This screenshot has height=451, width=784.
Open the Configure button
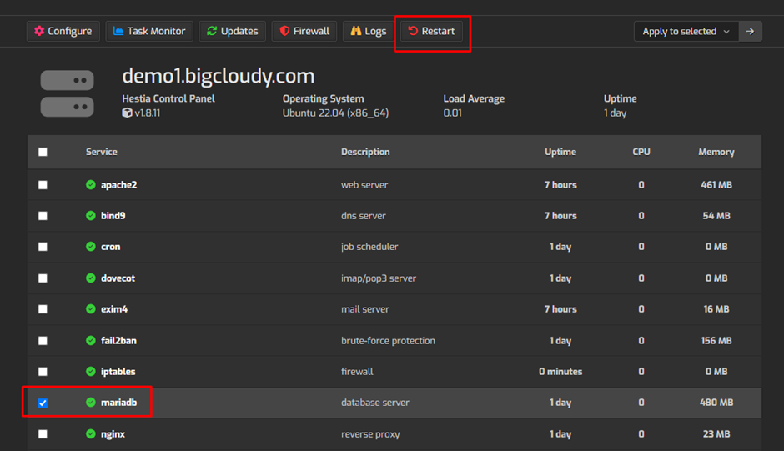pyautogui.click(x=63, y=31)
